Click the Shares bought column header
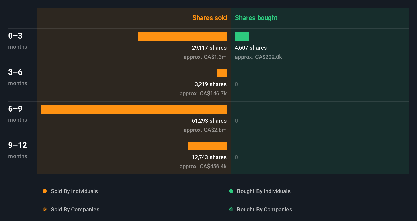 click(x=256, y=18)
